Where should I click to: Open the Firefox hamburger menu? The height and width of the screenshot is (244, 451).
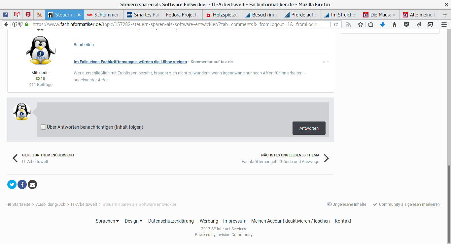tap(444, 24)
